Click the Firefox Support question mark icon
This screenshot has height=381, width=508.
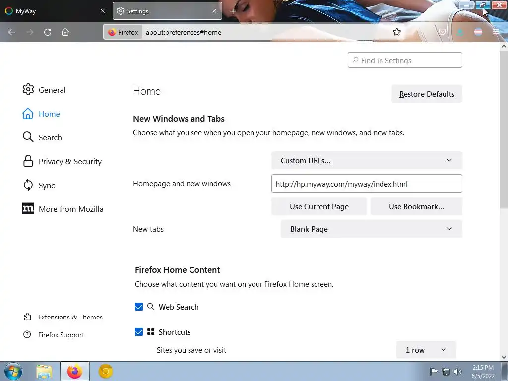27,334
